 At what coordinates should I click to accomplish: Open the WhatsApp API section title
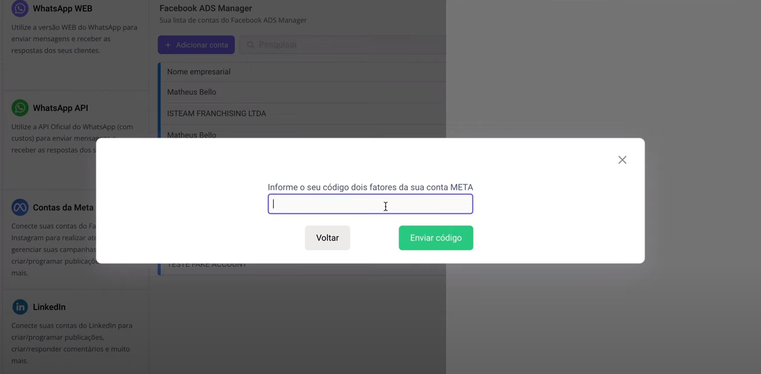(x=60, y=108)
